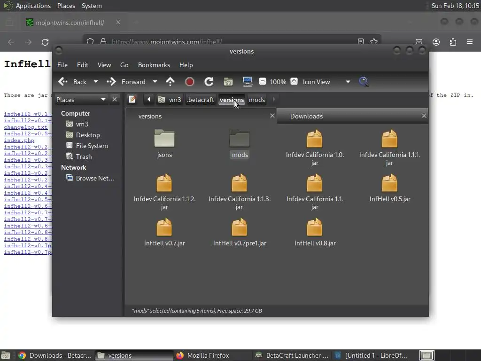Select Infdev California 1.1.1.jar file

[x=389, y=148]
